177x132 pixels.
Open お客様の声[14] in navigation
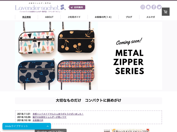tap(103, 17)
